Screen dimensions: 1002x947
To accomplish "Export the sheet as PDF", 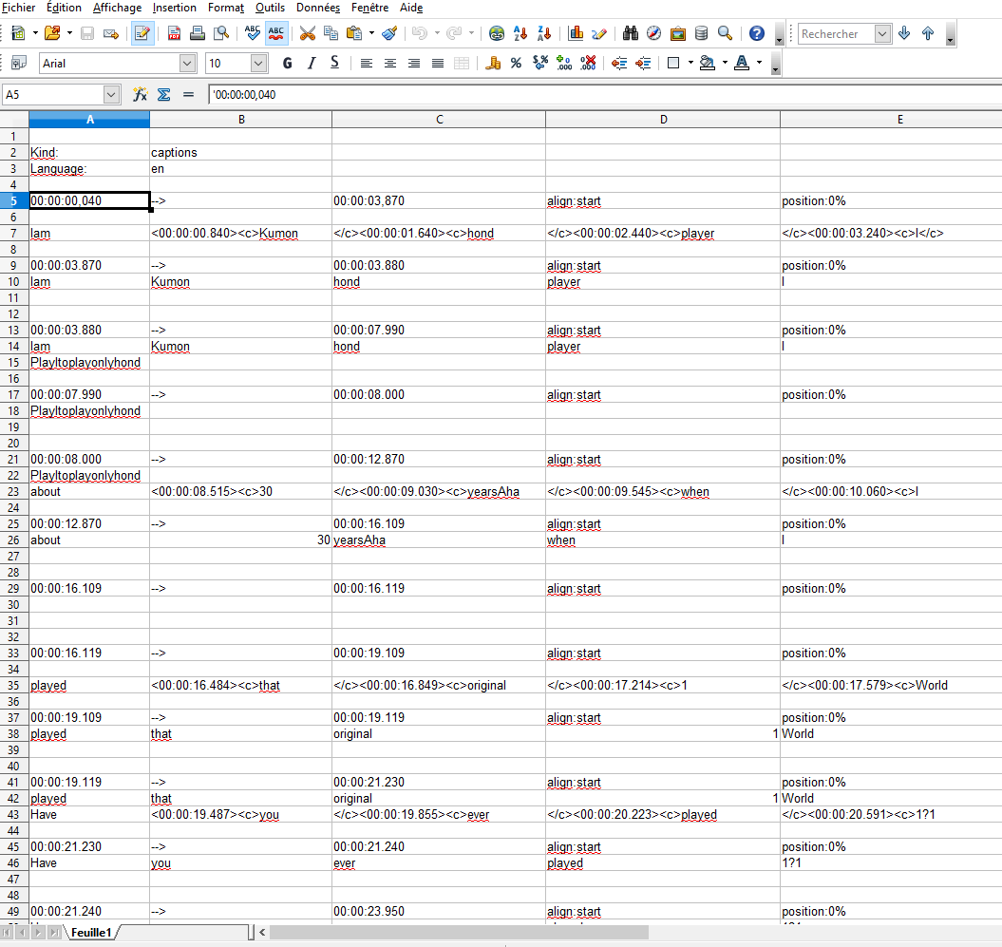I will click(174, 33).
